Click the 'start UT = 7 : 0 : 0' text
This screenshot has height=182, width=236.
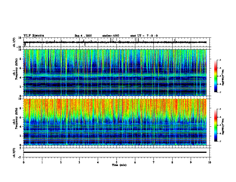[x=144, y=36]
